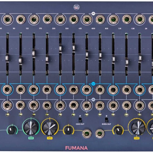Click the yellow icon beneath the dashed-ring yellow knob
This screenshot has height=153, width=153.
click(x=137, y=138)
